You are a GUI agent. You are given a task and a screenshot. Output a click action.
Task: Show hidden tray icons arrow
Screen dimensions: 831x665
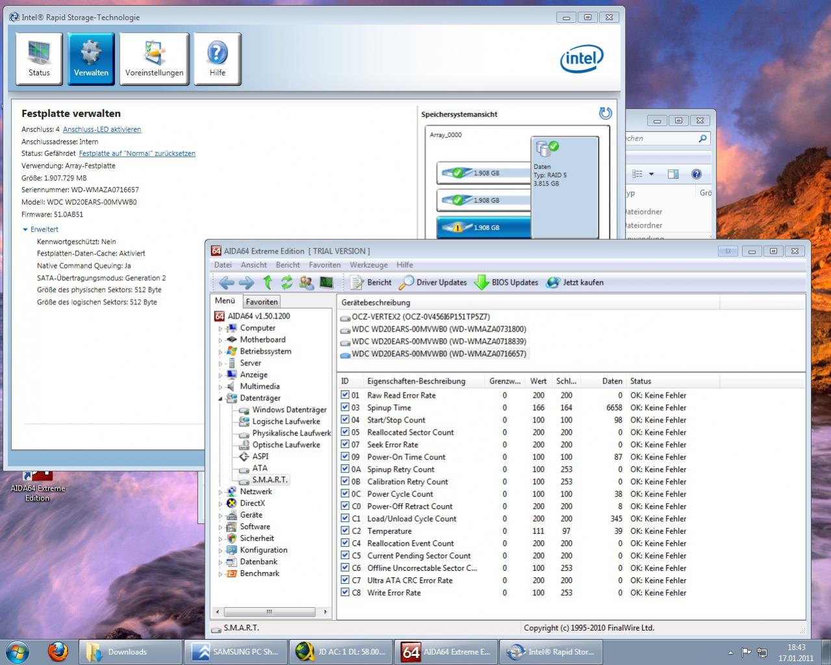pyautogui.click(x=730, y=652)
